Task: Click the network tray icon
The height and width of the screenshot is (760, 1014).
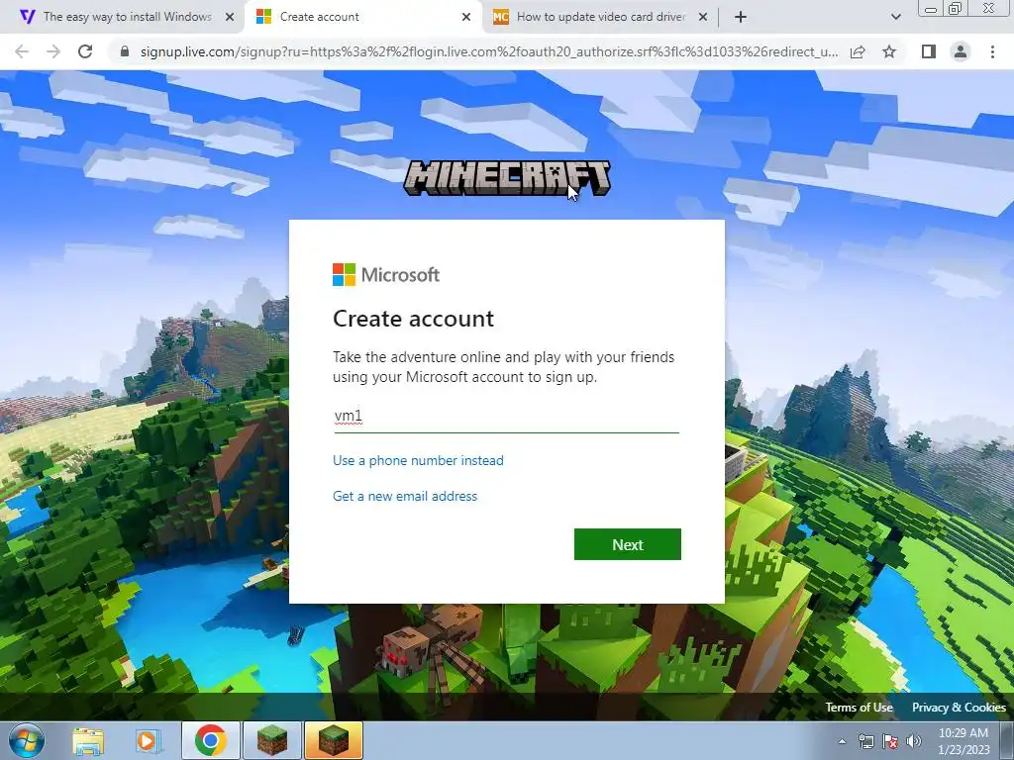Action: click(x=865, y=741)
